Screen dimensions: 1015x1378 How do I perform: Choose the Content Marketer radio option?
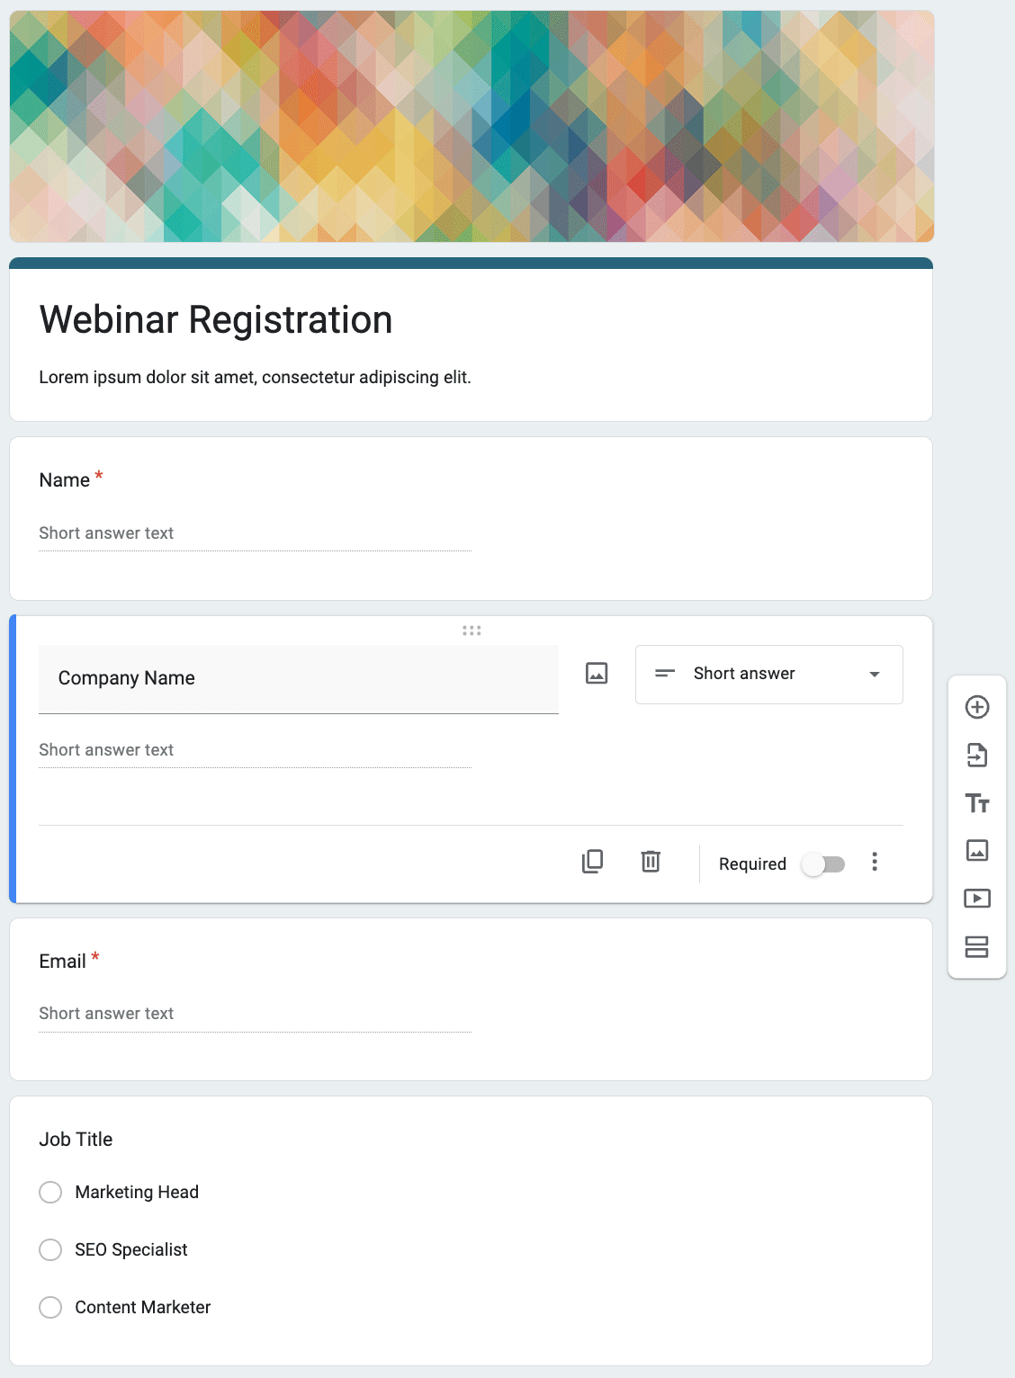pos(51,1307)
